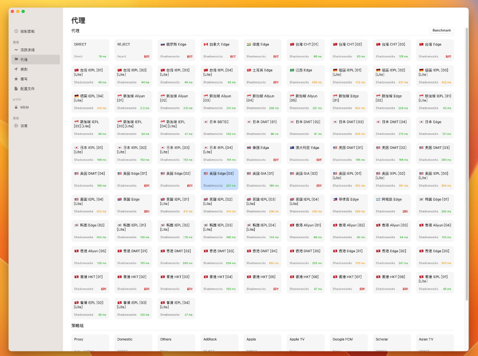Select the 台湾 IEPL [03] [Lite] card
Image resolution: width=478 pixels, height=356 pixels.
coord(177,76)
